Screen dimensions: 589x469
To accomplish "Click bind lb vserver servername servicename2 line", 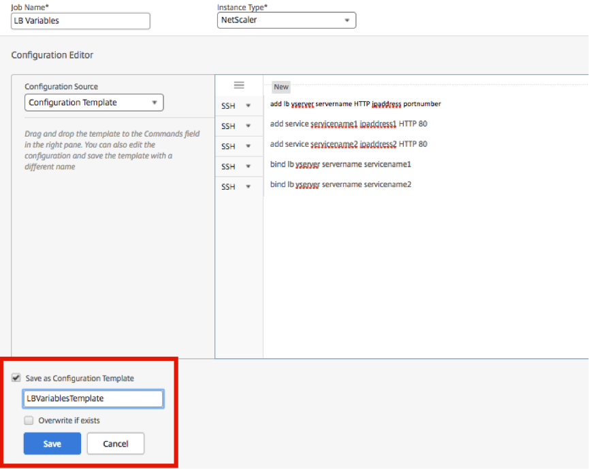I will point(340,184).
